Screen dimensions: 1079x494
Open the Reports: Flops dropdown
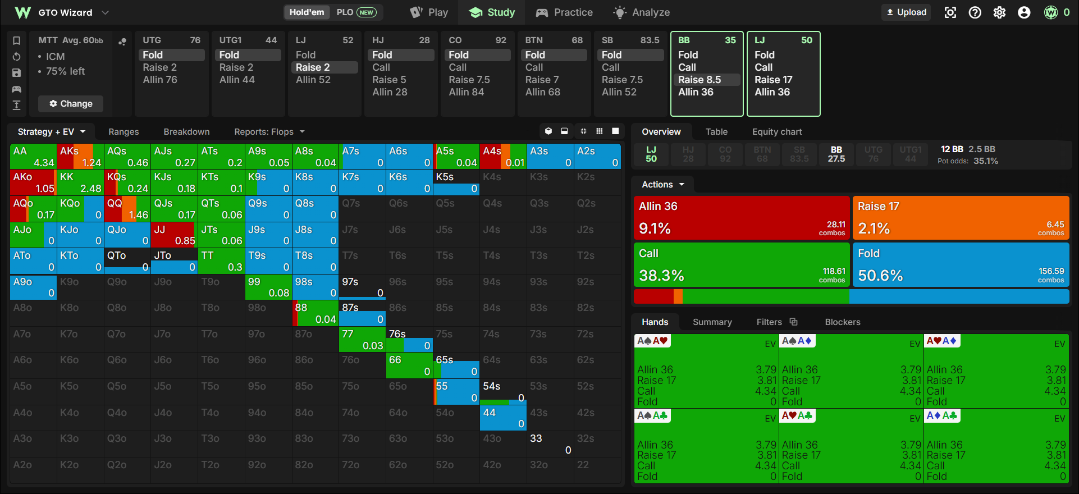(x=269, y=132)
